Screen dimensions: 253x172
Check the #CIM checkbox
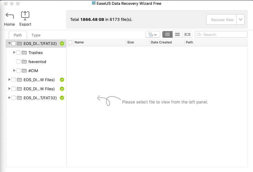click(x=18, y=71)
